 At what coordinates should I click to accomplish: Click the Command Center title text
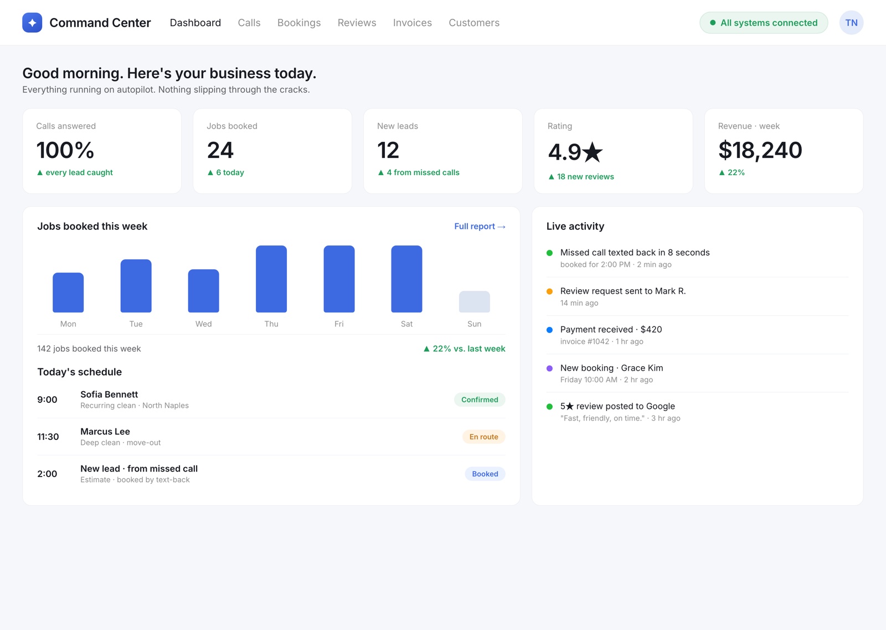tap(100, 23)
